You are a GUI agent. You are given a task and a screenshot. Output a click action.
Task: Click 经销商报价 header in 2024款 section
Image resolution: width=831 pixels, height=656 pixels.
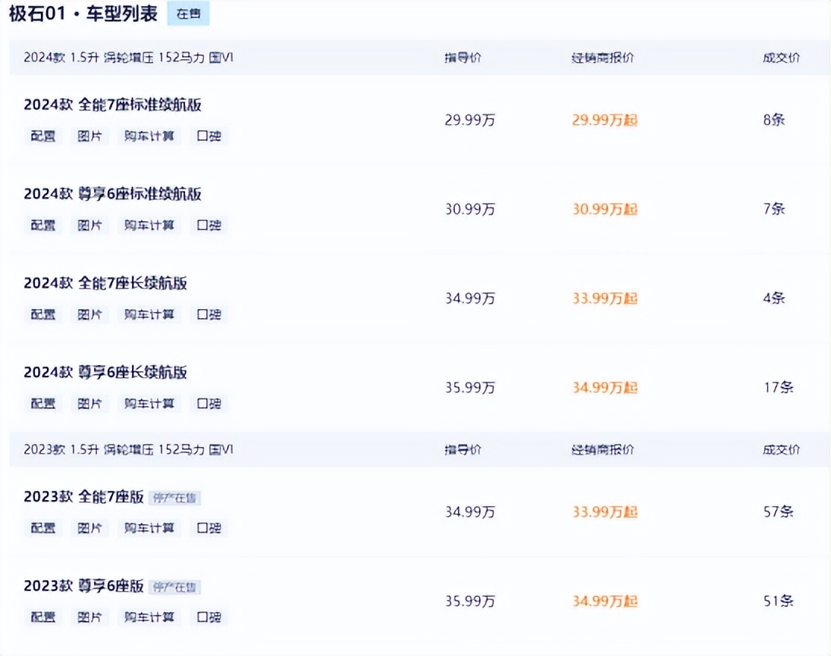(x=603, y=58)
